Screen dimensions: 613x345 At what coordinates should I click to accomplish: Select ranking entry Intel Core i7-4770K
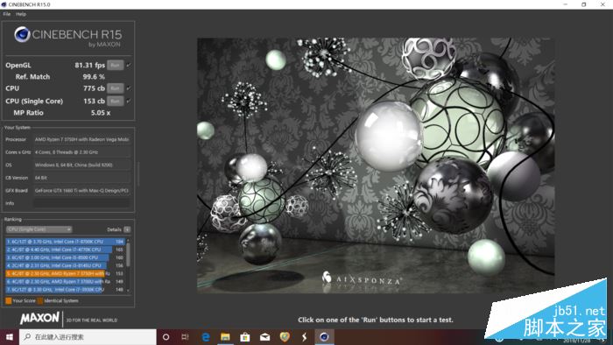(x=65, y=250)
